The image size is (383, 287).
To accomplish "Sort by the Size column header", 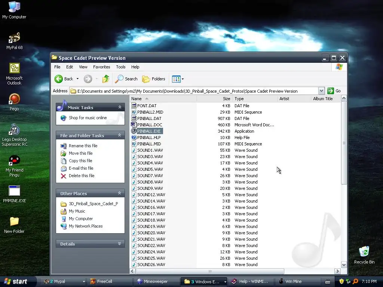I will click(214, 99).
